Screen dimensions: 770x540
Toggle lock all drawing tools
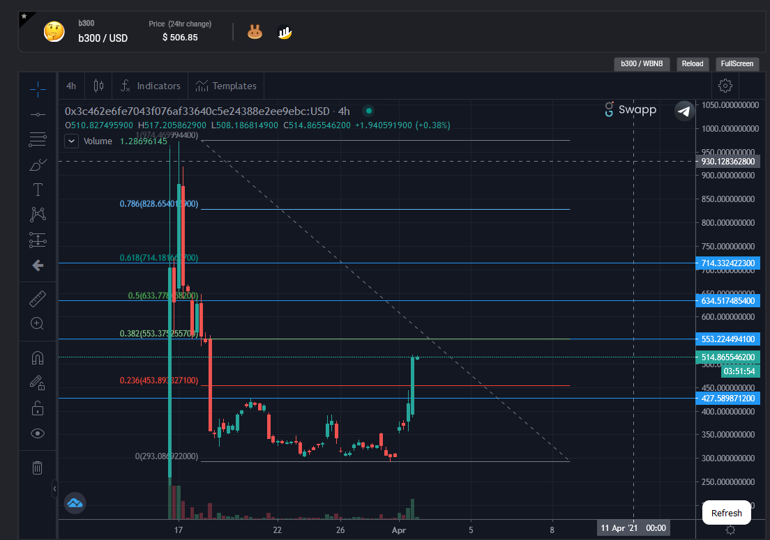38,408
